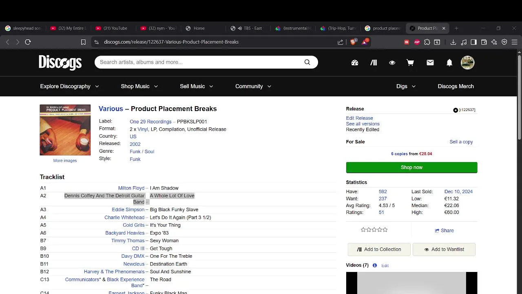The height and width of the screenshot is (294, 522).
Task: Switch to the Trip-Hop tab
Action: tap(338, 28)
